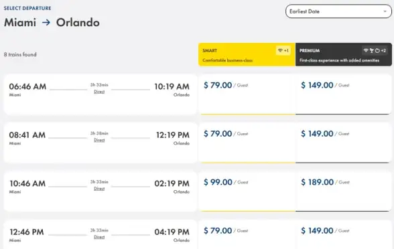Click the +2 amenities badge in PREMIUM header
394x249 pixels.
(x=383, y=51)
